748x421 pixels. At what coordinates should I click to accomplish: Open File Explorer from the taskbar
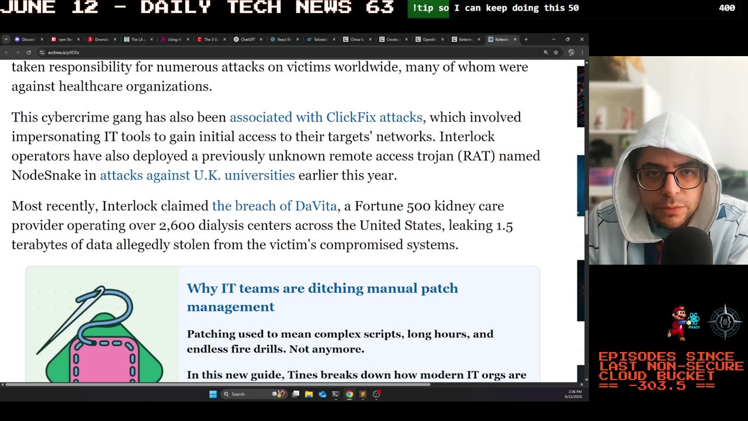click(x=309, y=394)
